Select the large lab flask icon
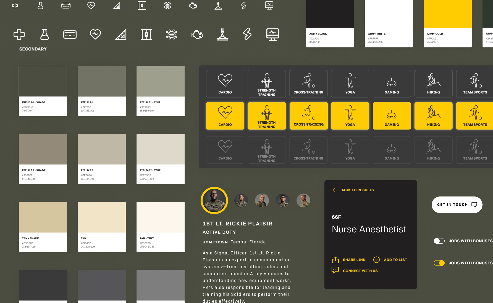The image size is (493, 303). point(44,34)
